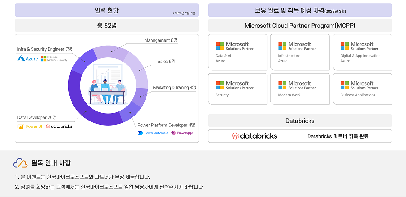The height and width of the screenshot is (197, 406).
Task: Click notice 2 about 영업 담당자 연락
Action: 109,187
